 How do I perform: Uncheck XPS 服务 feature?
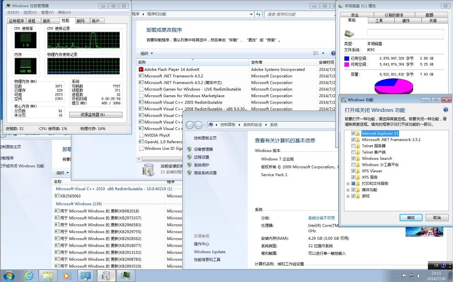pos(353,177)
